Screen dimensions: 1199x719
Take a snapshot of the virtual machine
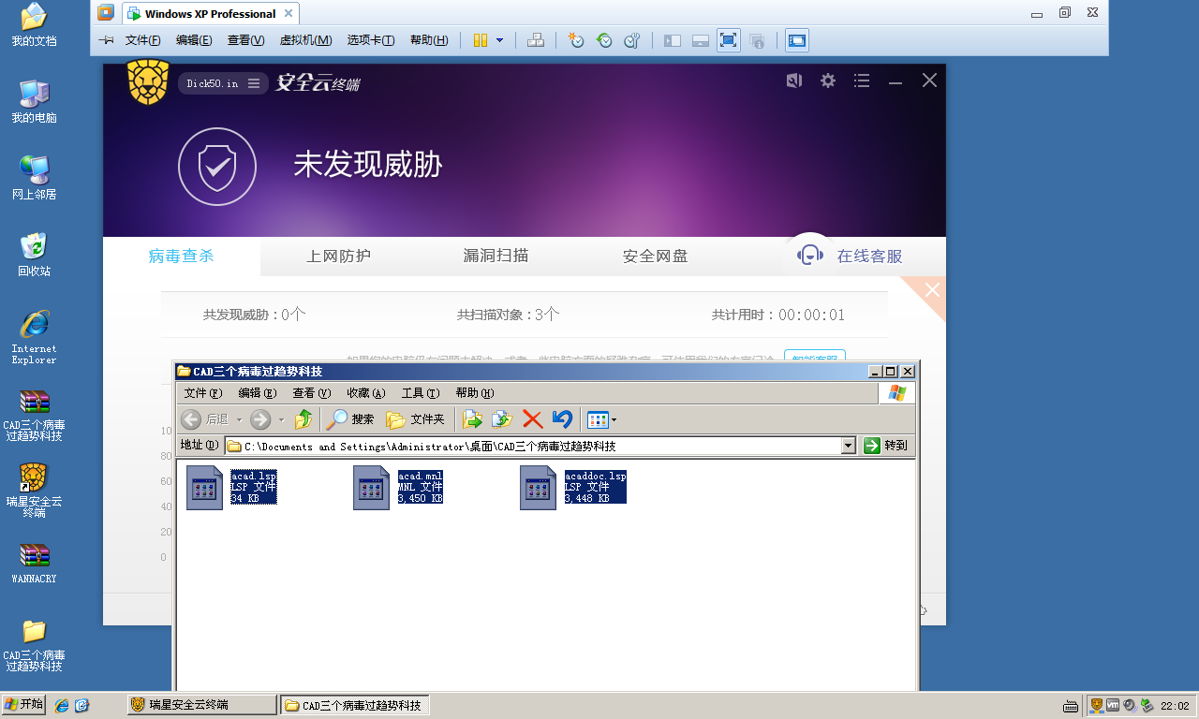tap(576, 40)
